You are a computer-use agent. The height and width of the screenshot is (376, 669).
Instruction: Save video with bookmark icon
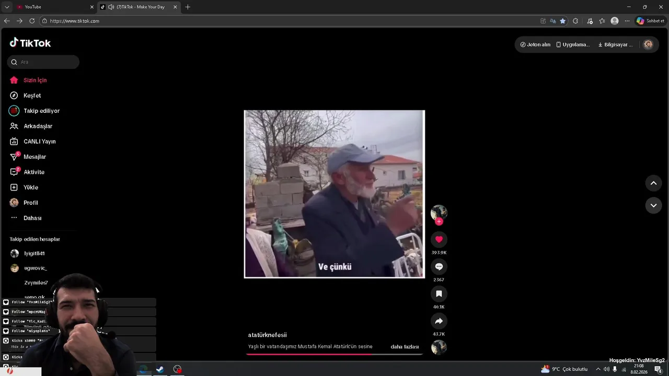click(x=439, y=293)
